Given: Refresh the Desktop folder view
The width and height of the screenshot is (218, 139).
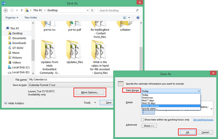Looking at the screenshot, I should pyautogui.click(x=92, y=10).
